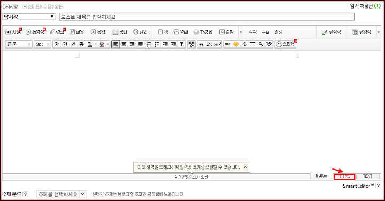This screenshot has height=201, width=385.
Task: Open the 주제를 선택하세요 topic dropdown
Action: (61, 194)
